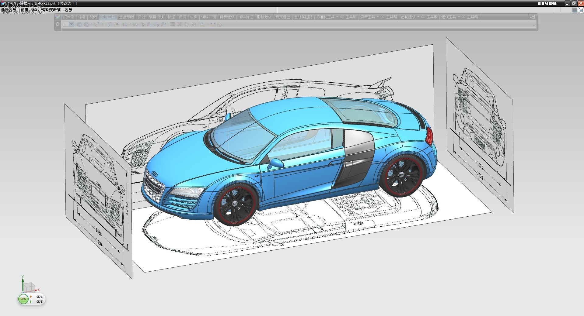Viewport: 584px width, 316px height.
Task: Click the yellow ruler measure icon
Action: (x=202, y=24)
